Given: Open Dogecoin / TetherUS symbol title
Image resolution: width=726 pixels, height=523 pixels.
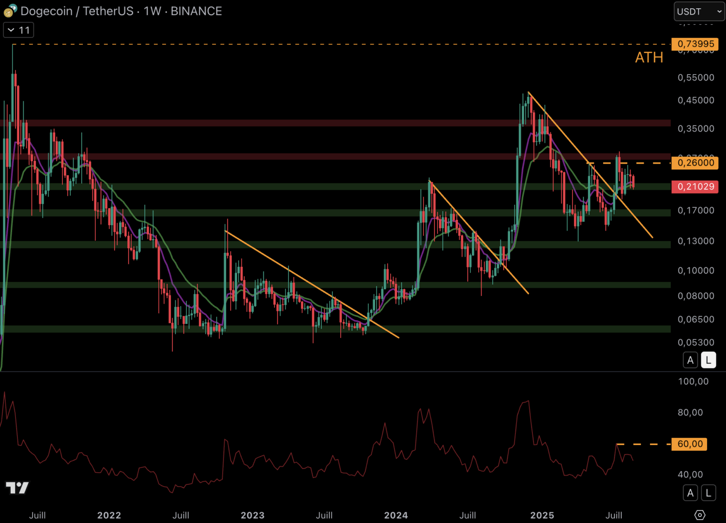Looking at the screenshot, I should point(77,11).
